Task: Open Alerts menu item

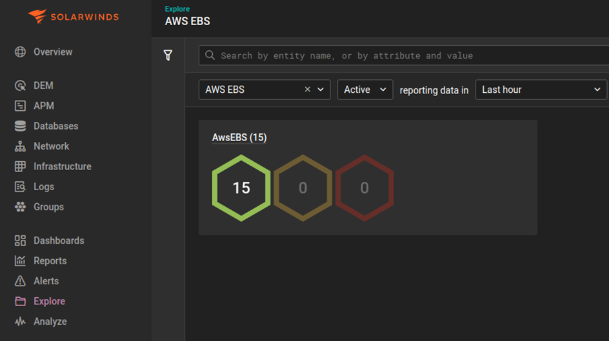Action: point(46,281)
